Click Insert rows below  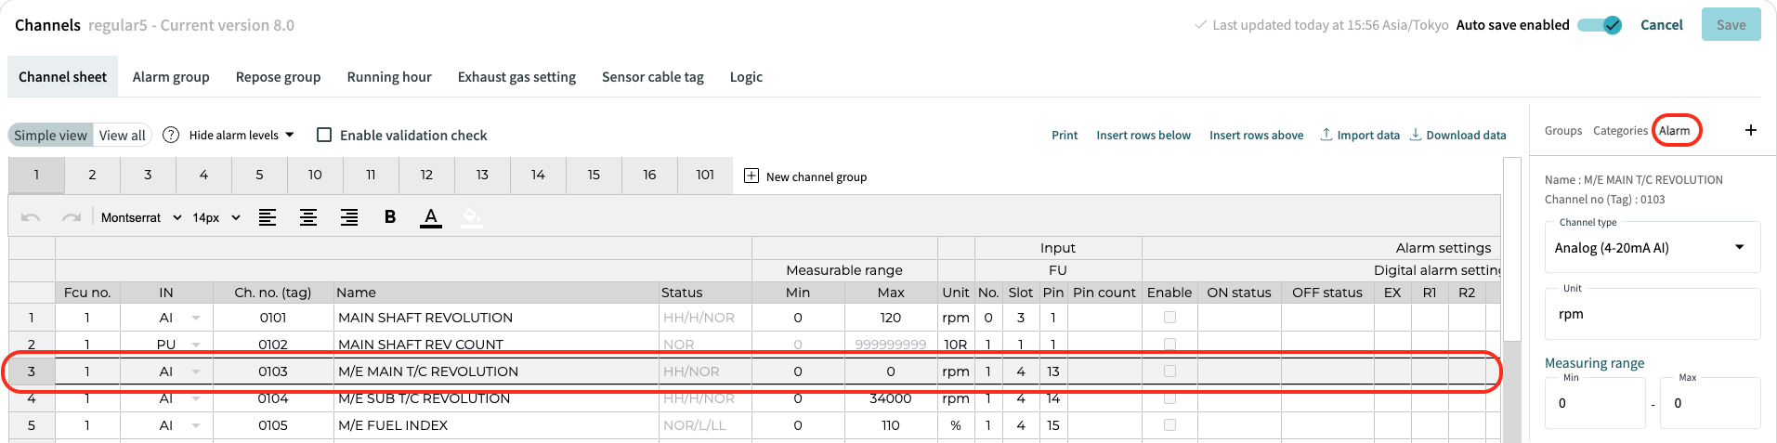coord(1143,135)
